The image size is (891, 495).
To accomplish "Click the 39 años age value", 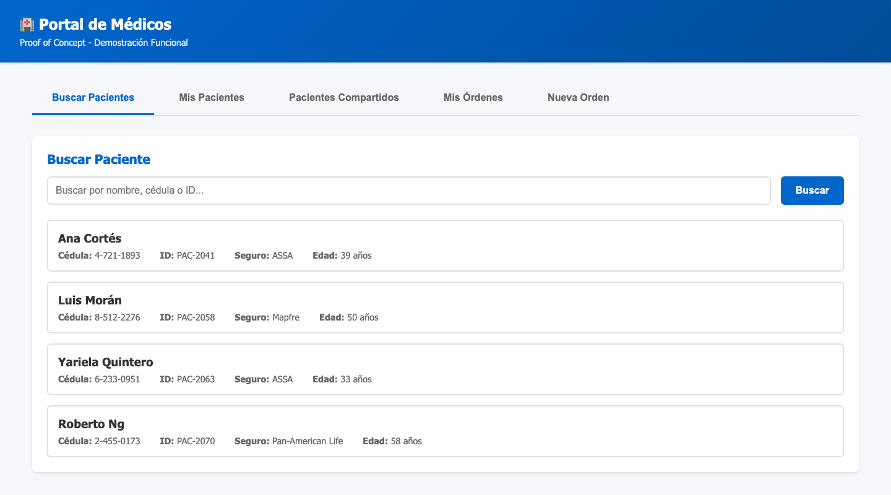I will pos(356,256).
